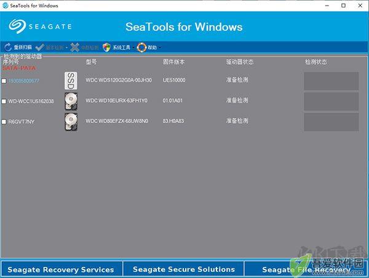Expand the 帮助 dropdown arrow
This screenshot has height=278, width=369.
(x=160, y=48)
